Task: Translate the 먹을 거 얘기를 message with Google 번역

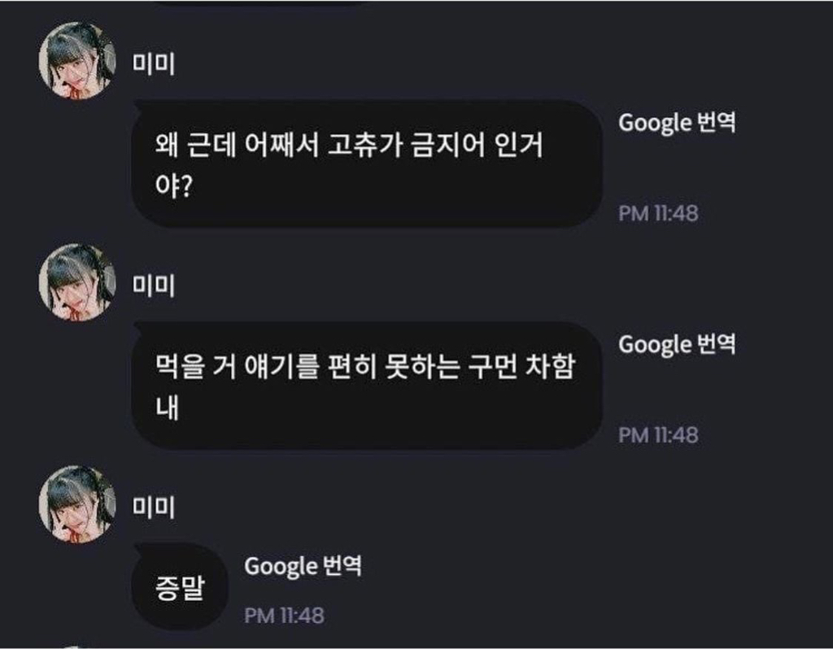Action: (677, 344)
